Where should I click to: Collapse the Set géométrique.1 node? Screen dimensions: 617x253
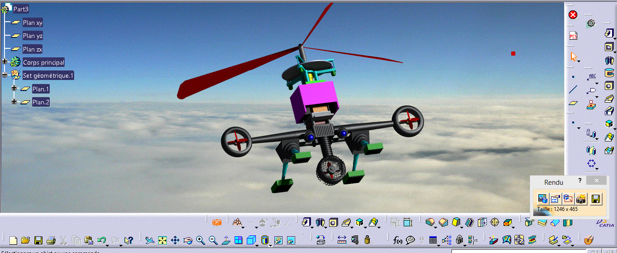(5, 75)
